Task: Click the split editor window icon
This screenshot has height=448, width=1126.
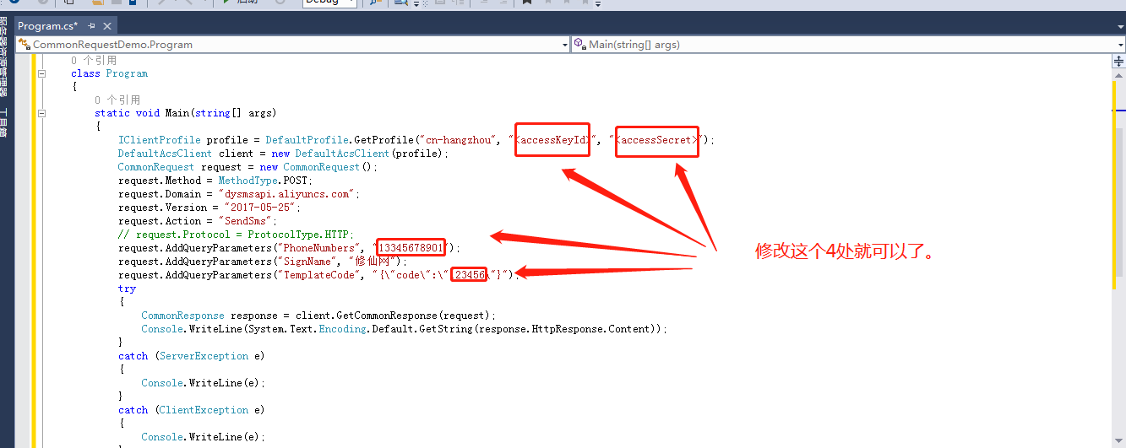Action: click(1119, 61)
